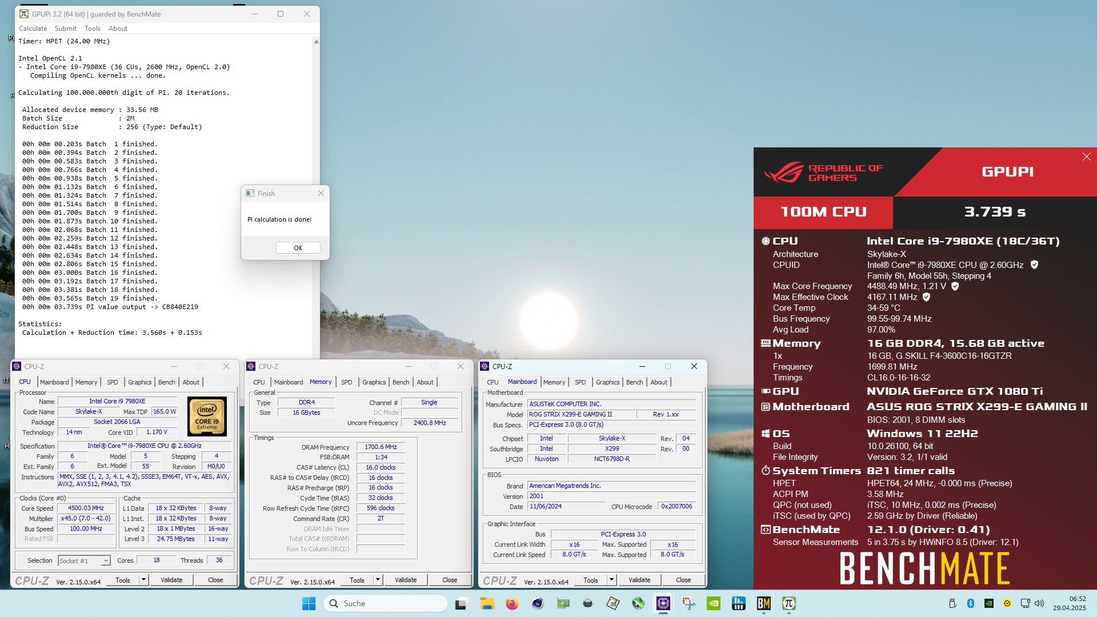
Task: Open the notepad-with-pencil app in taskbar
Action: [x=613, y=603]
